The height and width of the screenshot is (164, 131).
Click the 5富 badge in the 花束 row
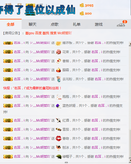(x=8, y=52)
